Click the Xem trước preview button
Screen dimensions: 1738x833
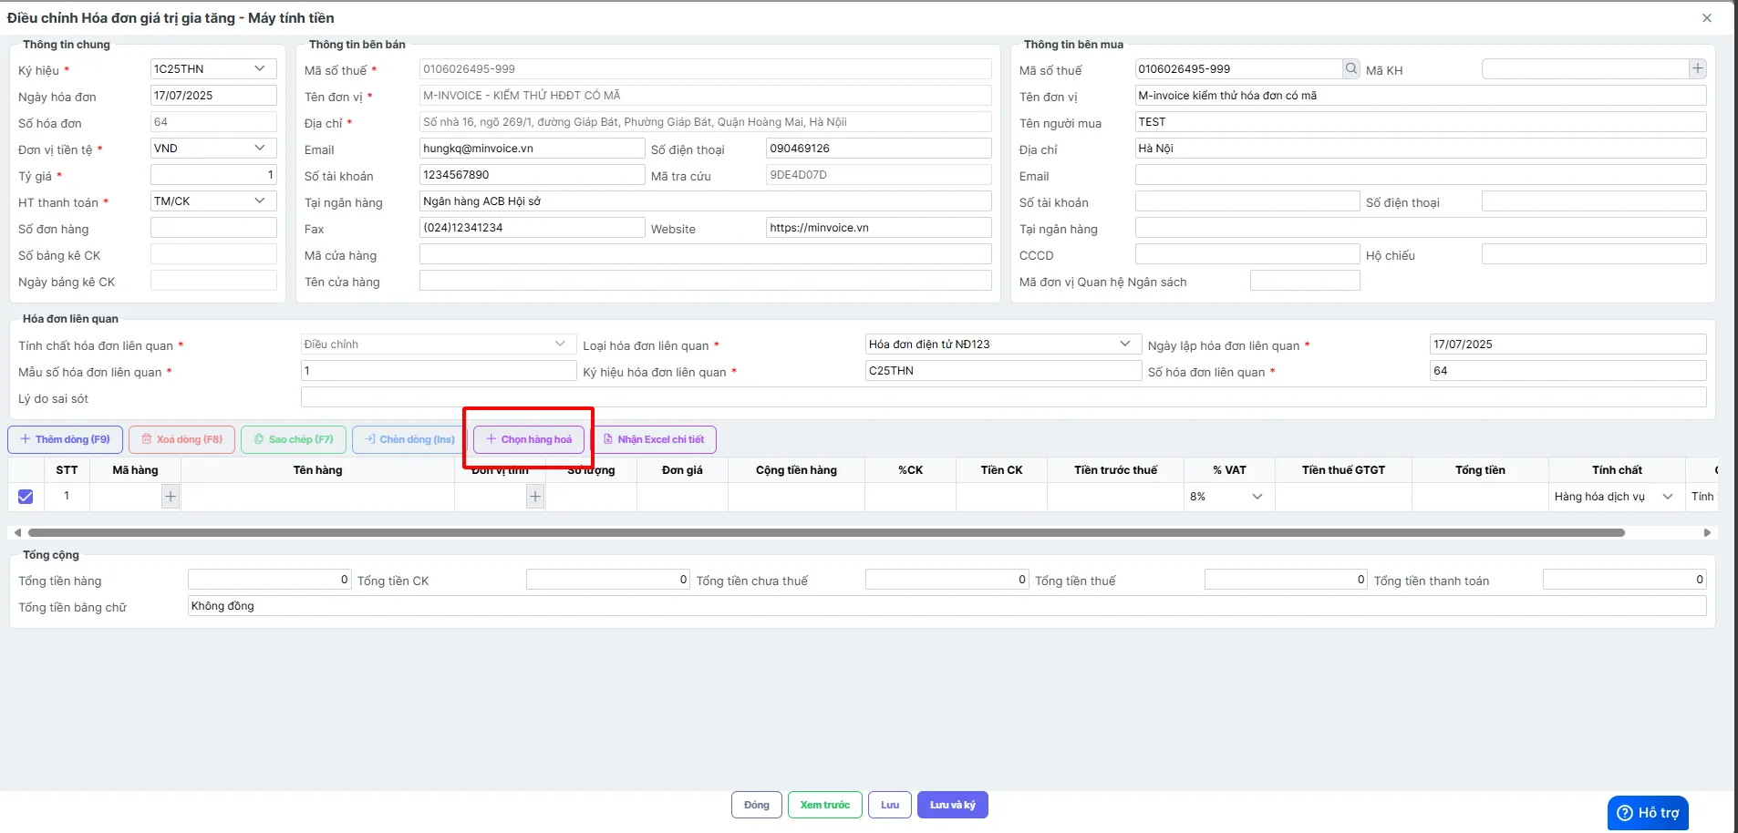coord(825,805)
